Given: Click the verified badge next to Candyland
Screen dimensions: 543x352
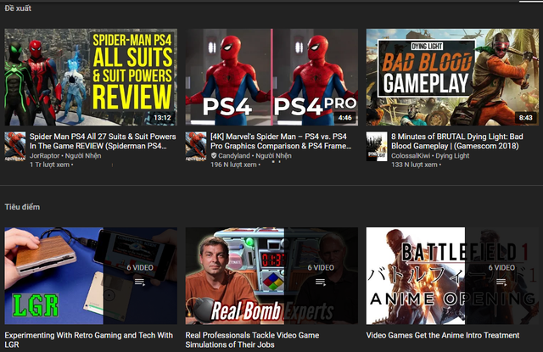Looking at the screenshot, I should coord(214,156).
